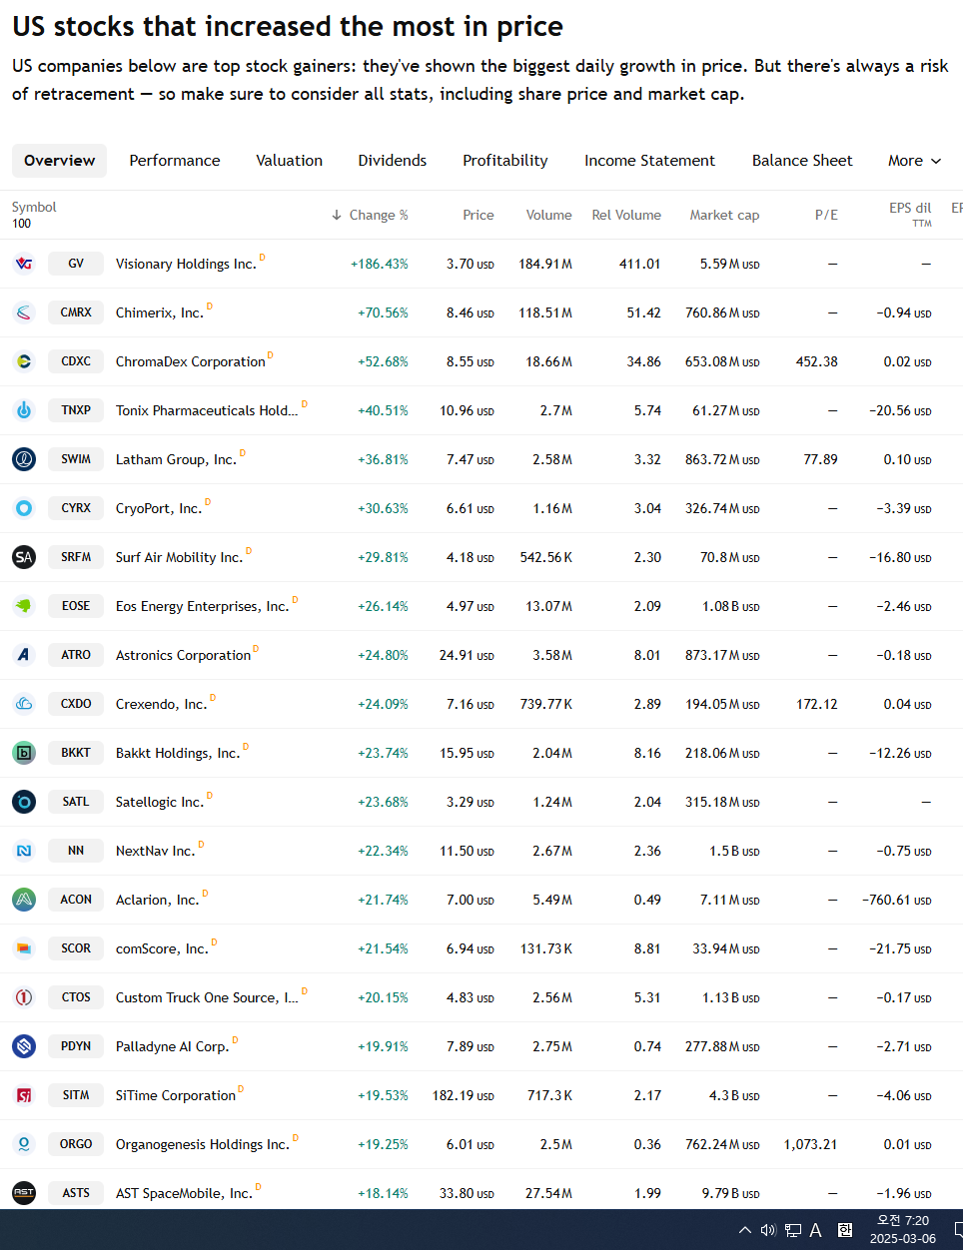
Task: Sort by the Change % column arrow
Action: [x=336, y=215]
